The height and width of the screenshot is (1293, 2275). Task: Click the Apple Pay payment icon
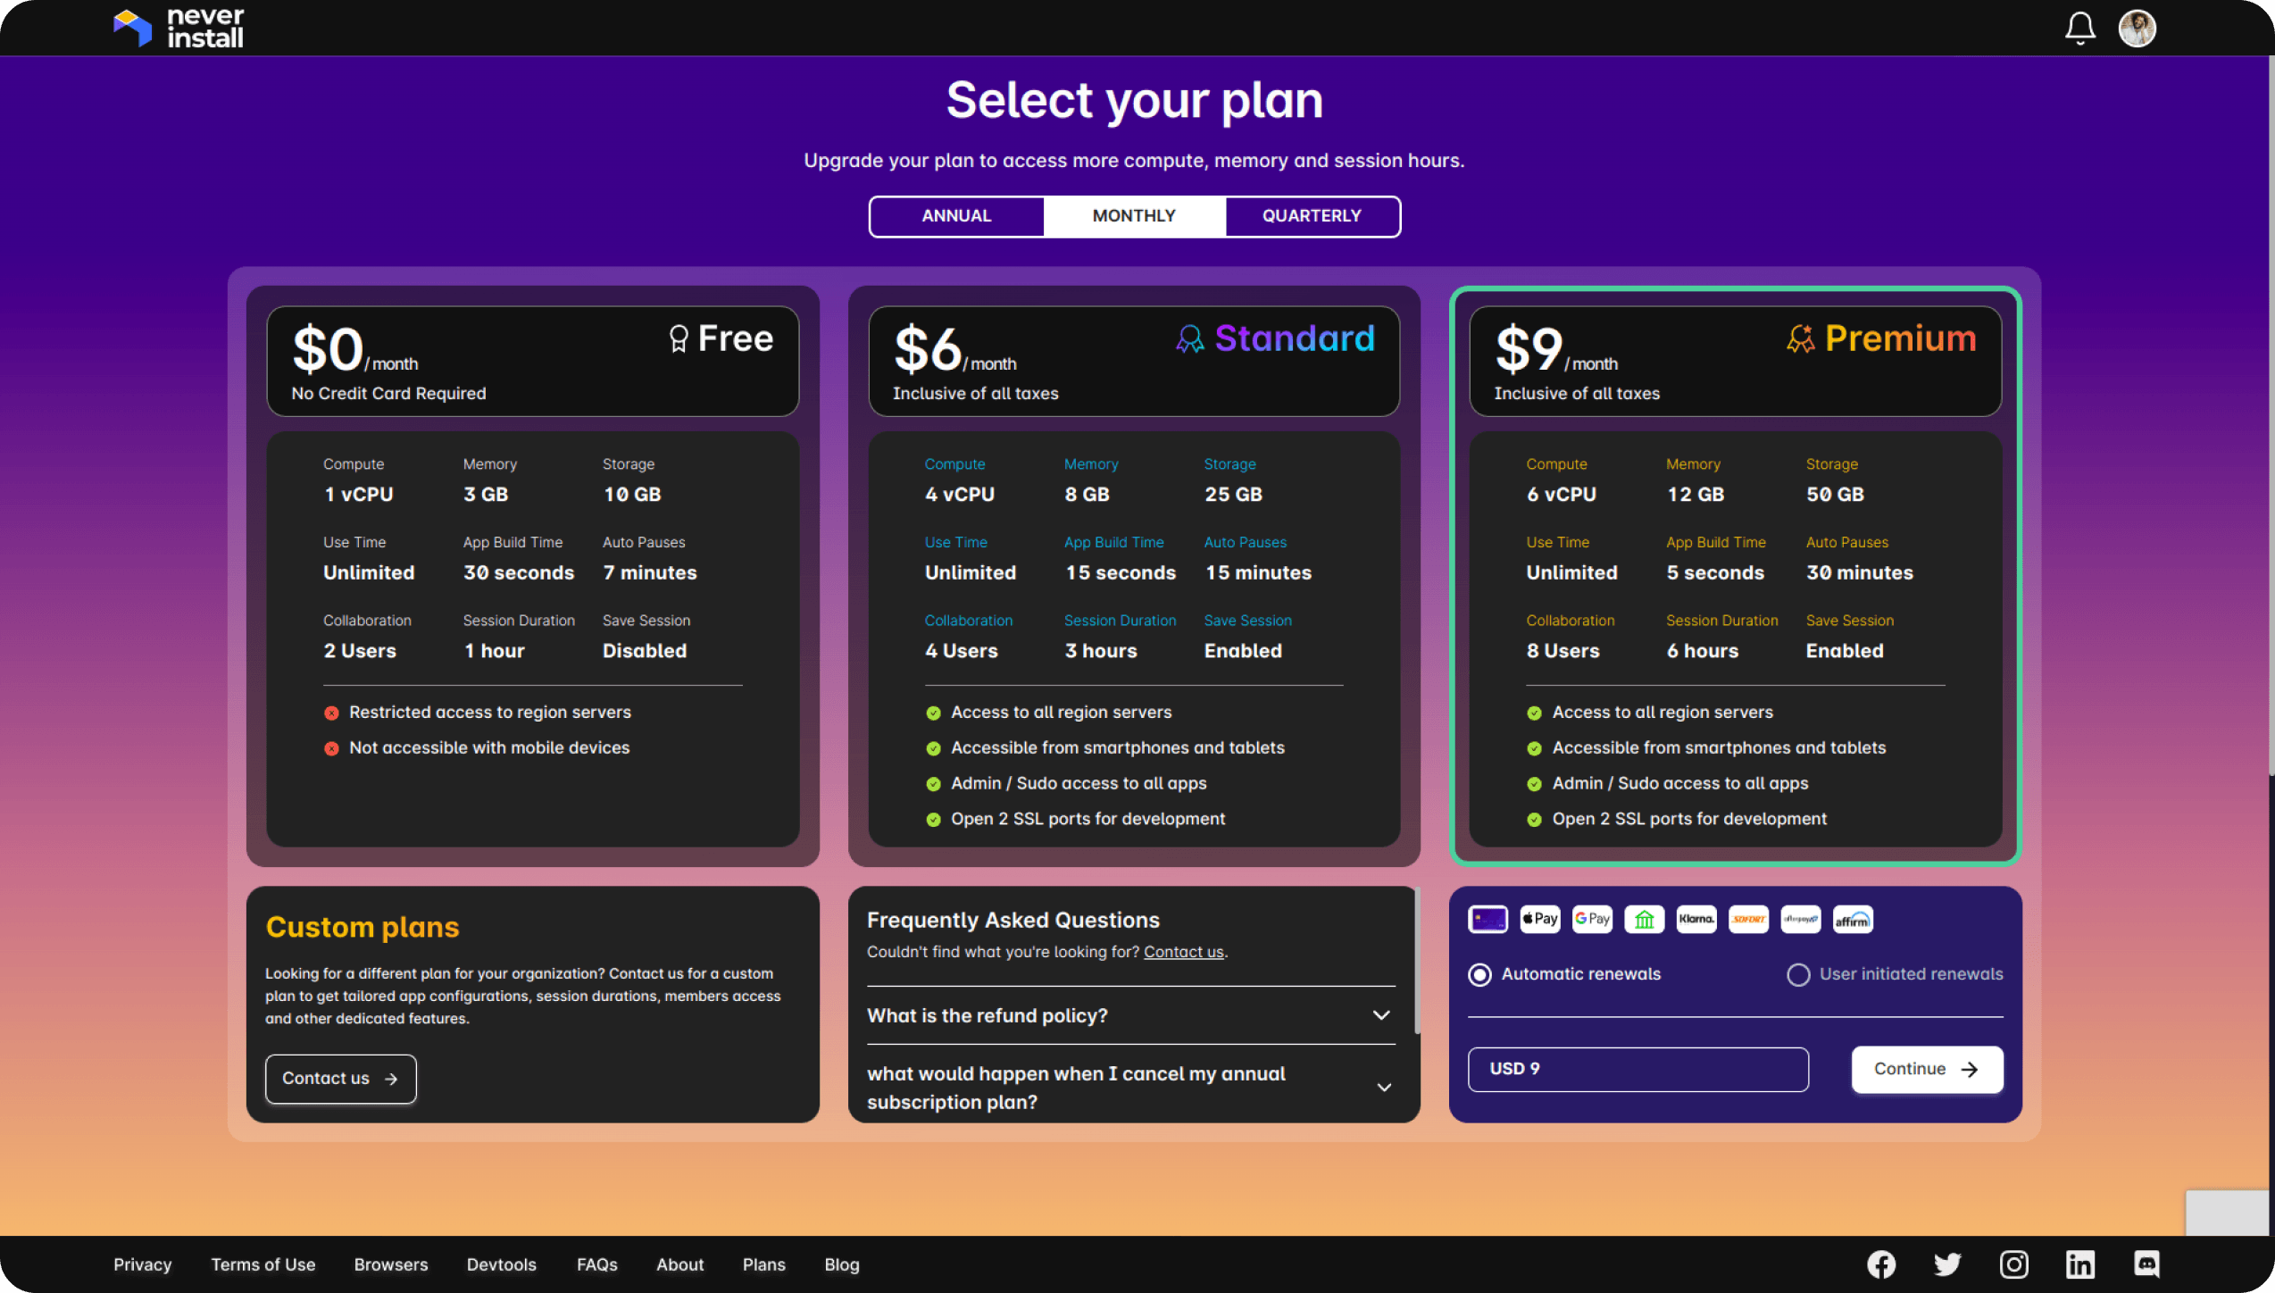pyautogui.click(x=1541, y=918)
